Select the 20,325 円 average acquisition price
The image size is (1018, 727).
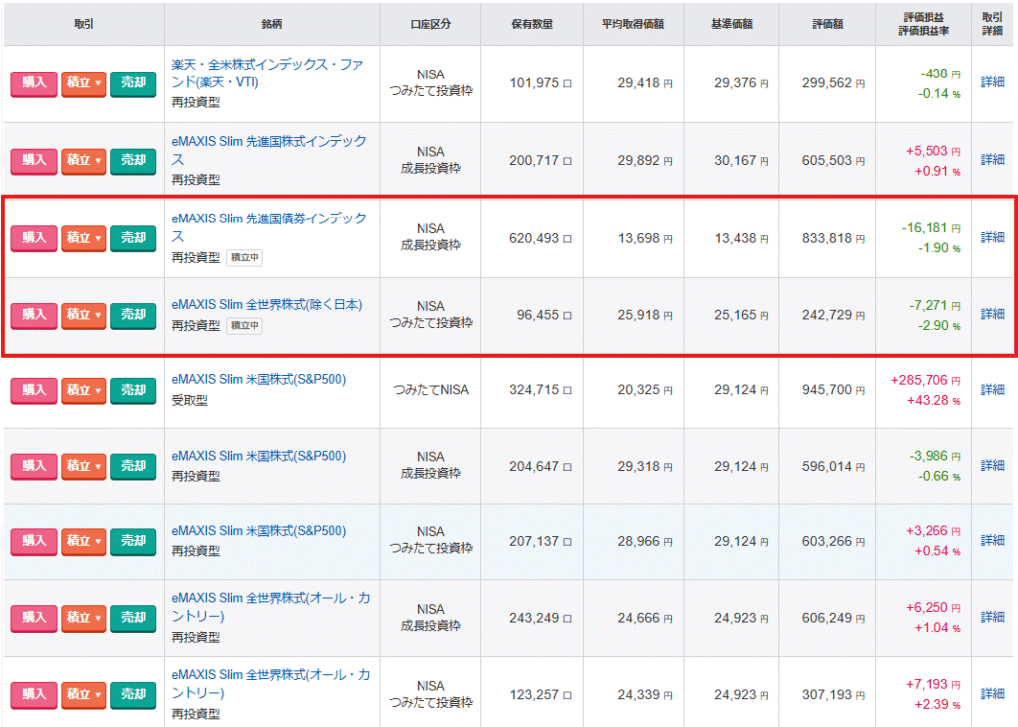[x=644, y=390]
